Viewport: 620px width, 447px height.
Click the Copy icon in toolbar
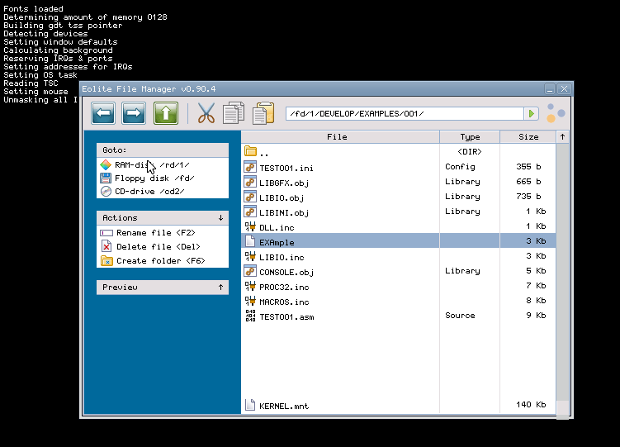pyautogui.click(x=234, y=113)
